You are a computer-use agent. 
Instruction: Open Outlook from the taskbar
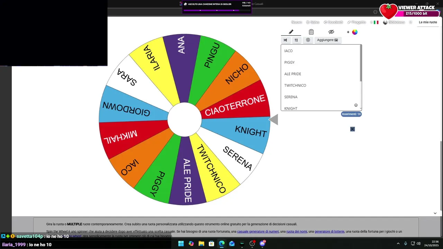232,243
